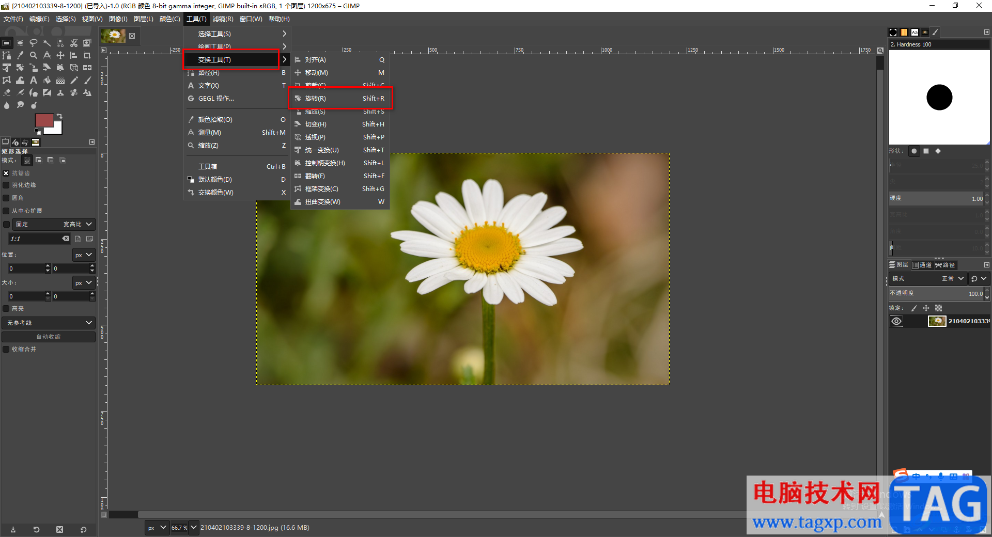The image size is (992, 537).
Task: Switch to the 通道 channels tab
Action: 922,265
